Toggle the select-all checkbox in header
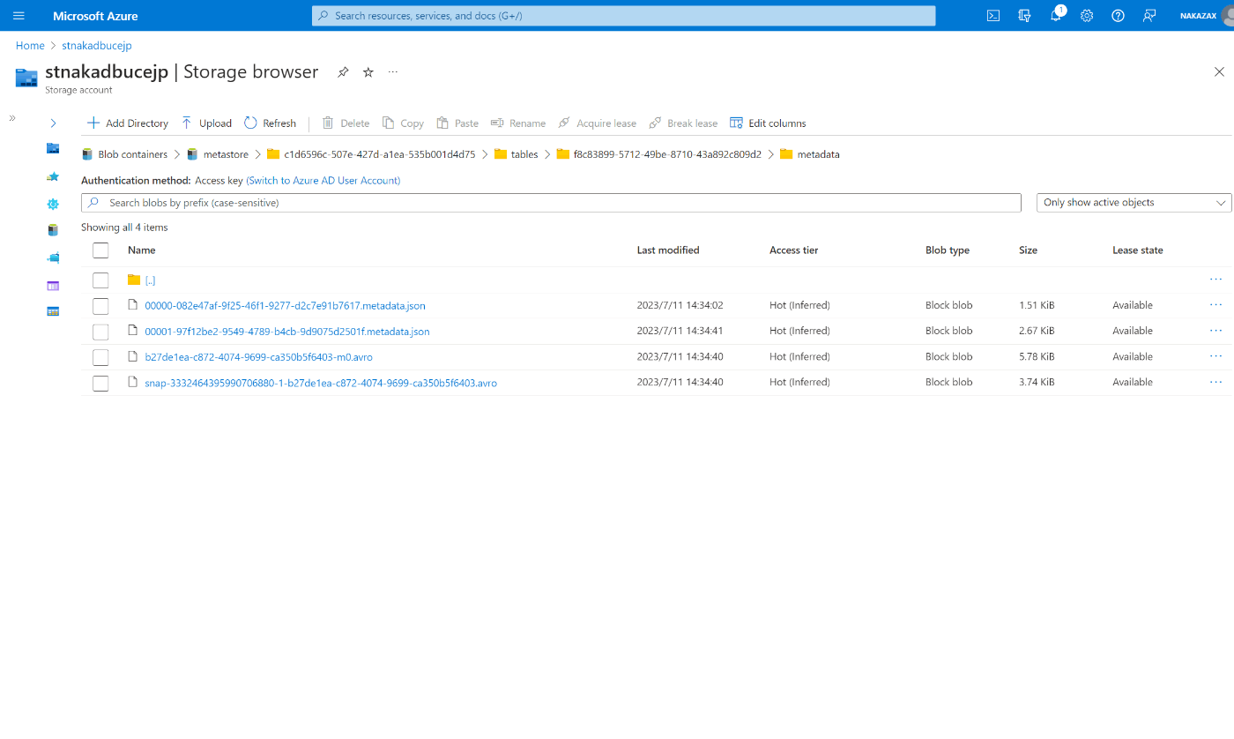Image resolution: width=1234 pixels, height=739 pixels. click(x=100, y=250)
